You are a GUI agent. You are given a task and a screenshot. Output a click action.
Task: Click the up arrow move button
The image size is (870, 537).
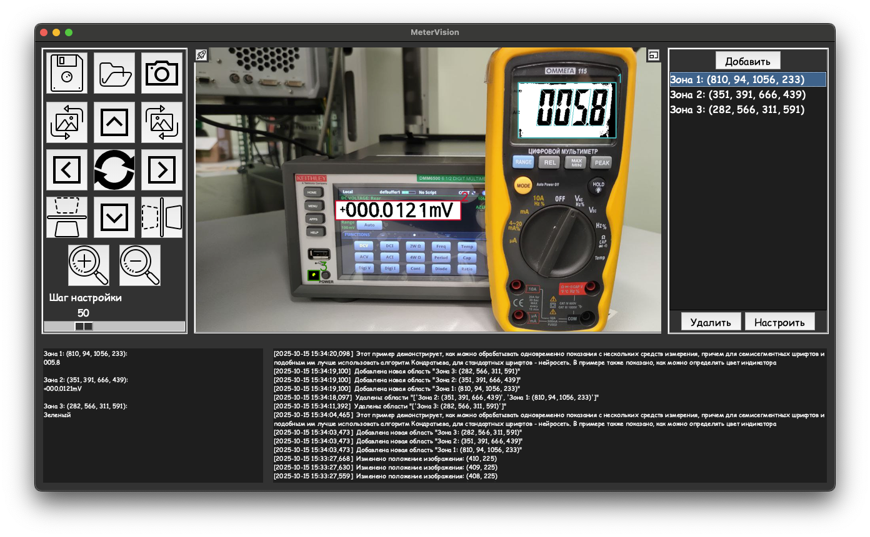[x=114, y=122]
